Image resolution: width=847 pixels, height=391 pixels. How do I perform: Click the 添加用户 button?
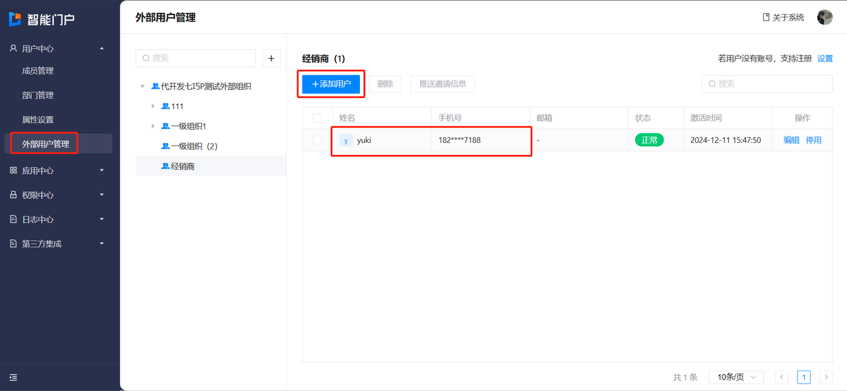(331, 84)
